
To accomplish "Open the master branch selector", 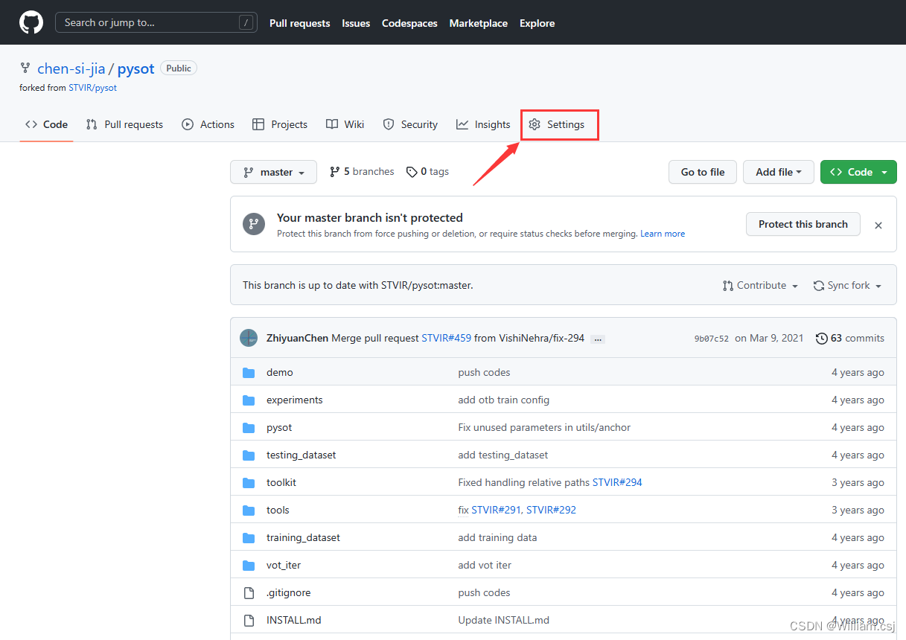I will [273, 172].
